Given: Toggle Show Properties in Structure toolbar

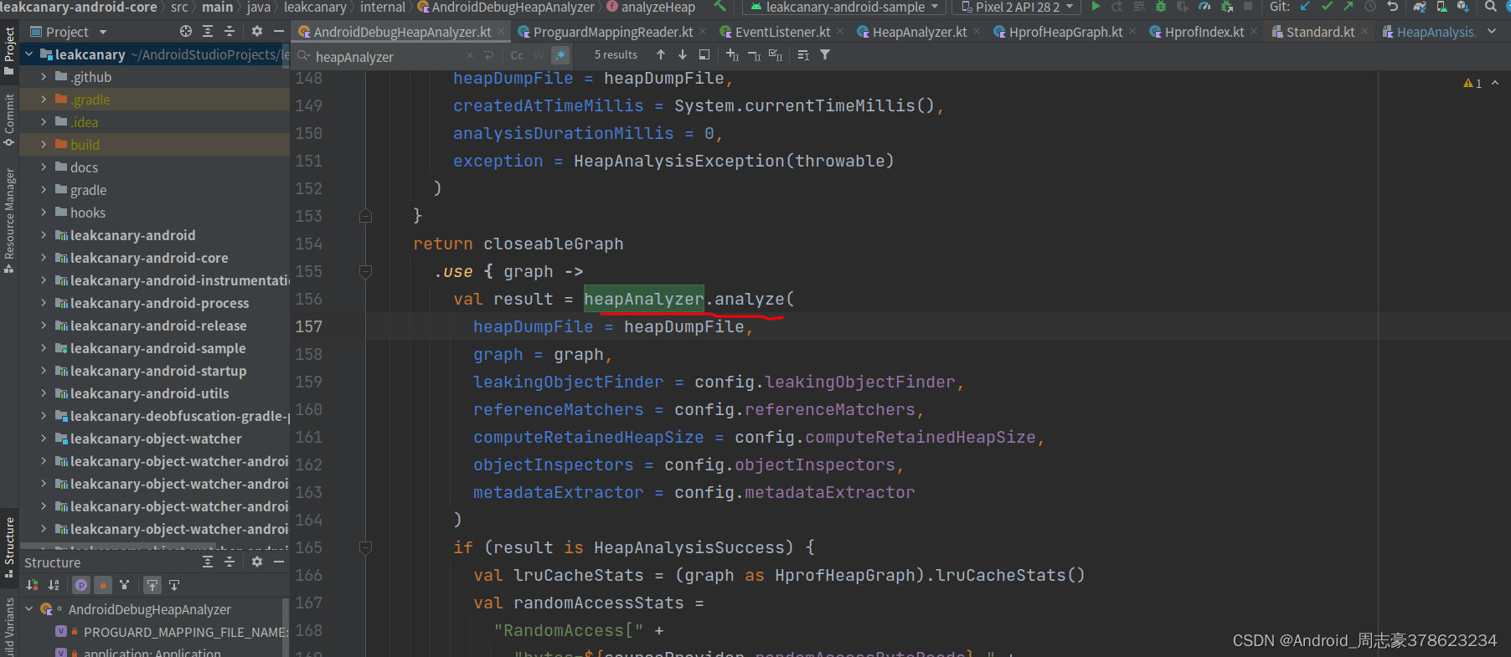Looking at the screenshot, I should click(x=81, y=585).
